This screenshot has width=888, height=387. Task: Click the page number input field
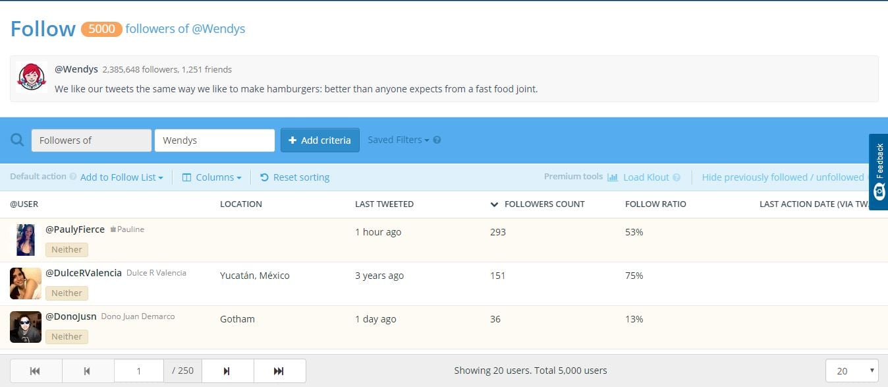[x=139, y=371]
